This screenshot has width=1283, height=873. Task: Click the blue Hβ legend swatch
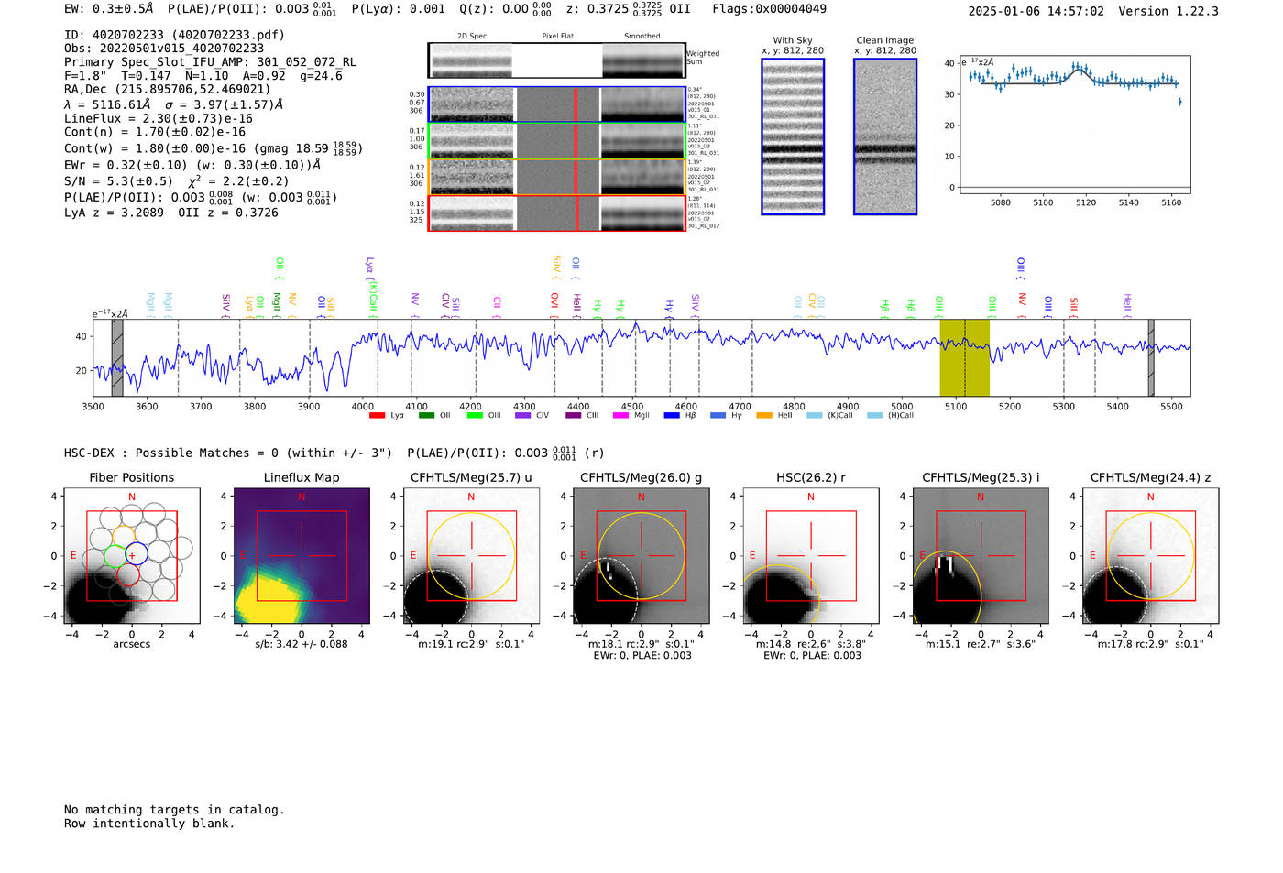672,416
